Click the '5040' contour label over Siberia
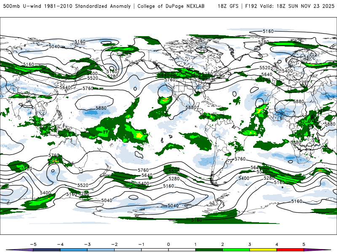This screenshot has width=337, height=252. 54,47
